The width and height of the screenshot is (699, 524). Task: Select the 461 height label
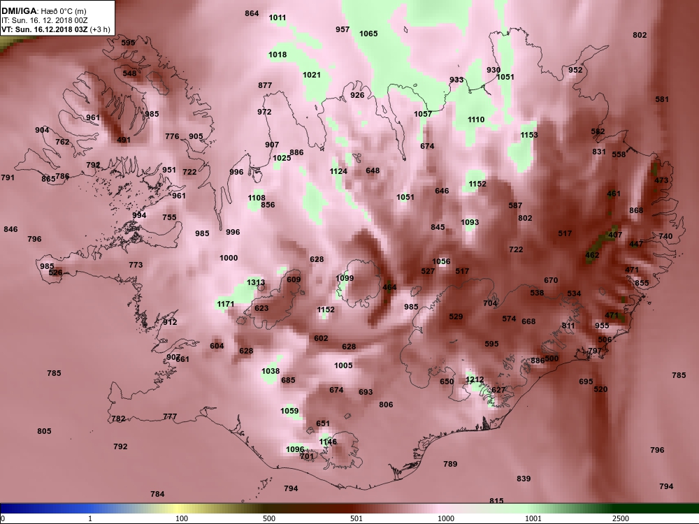[x=614, y=194]
